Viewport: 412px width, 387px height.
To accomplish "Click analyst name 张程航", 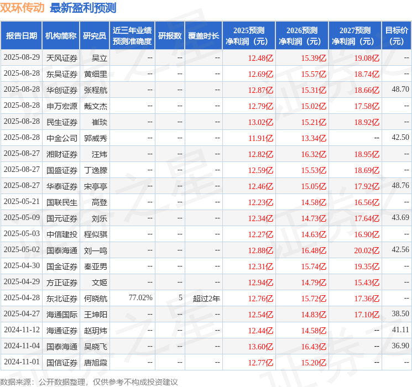I will pos(95,90).
